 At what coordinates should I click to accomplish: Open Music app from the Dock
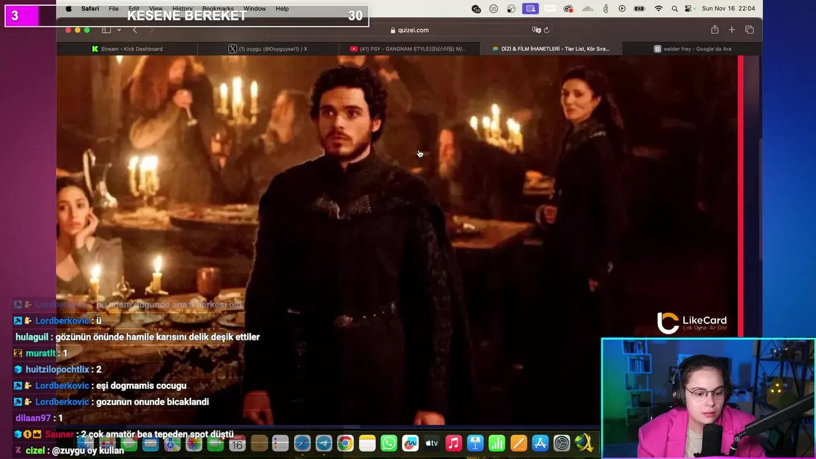(453, 443)
